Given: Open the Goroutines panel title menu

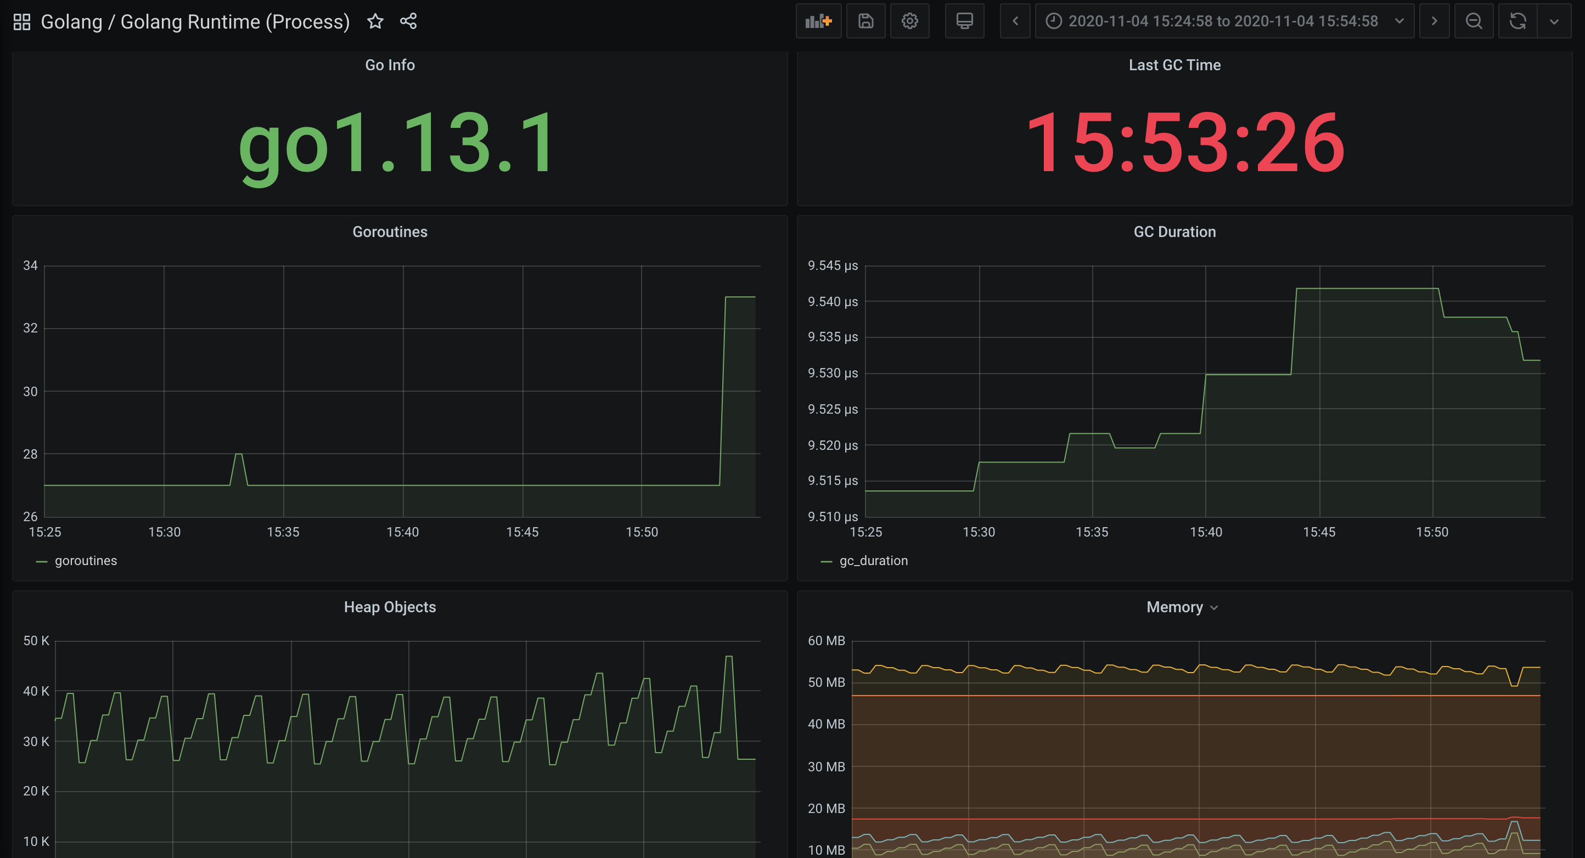Looking at the screenshot, I should (390, 232).
